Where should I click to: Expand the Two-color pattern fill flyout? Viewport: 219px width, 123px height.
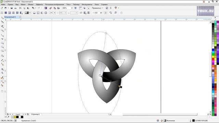point(21,13)
